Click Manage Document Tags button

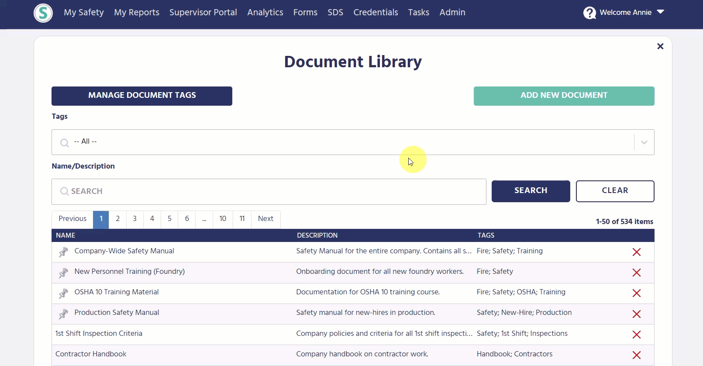point(142,96)
